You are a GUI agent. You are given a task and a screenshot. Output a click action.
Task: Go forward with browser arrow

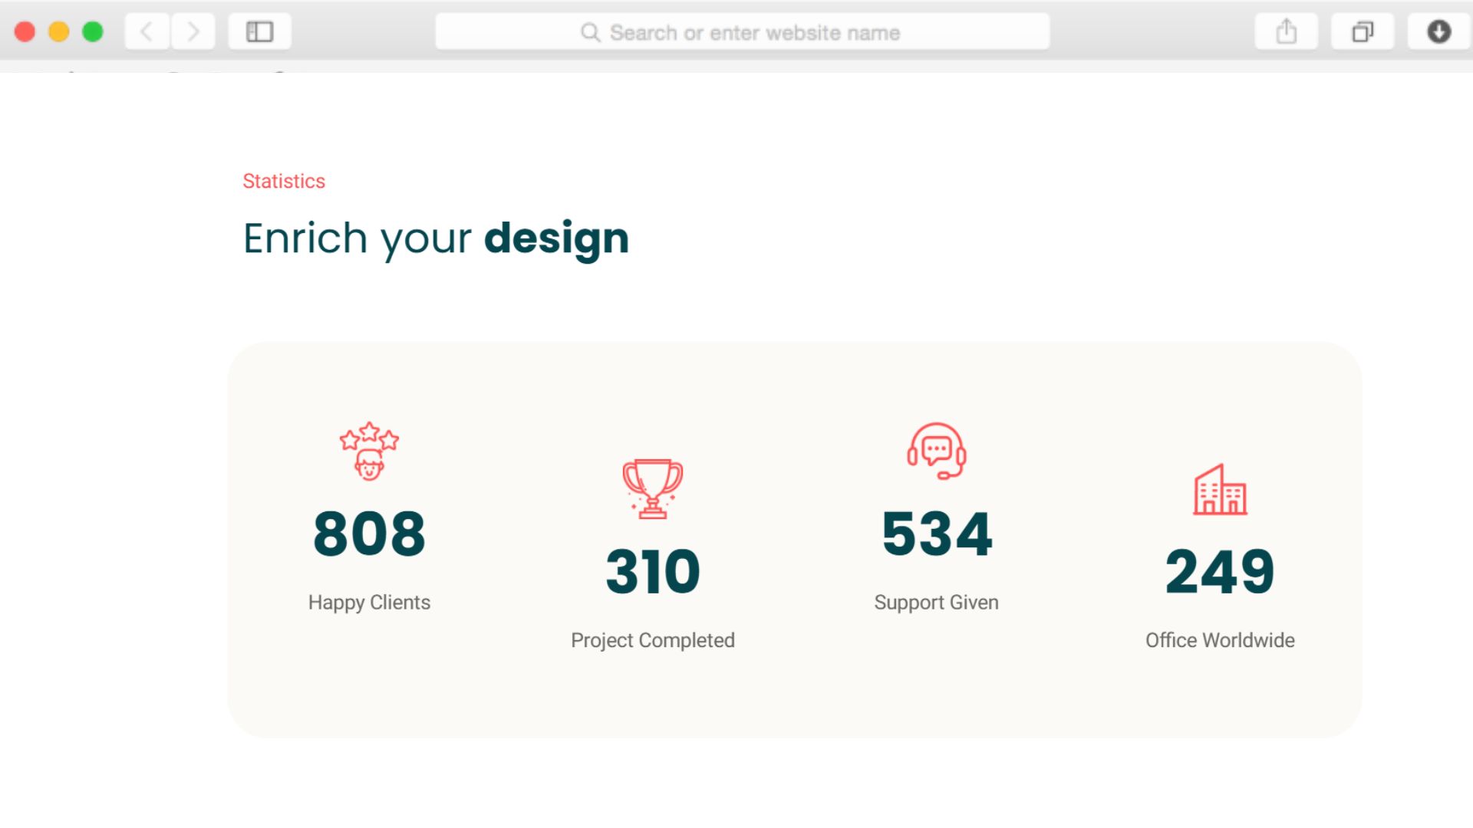[193, 32]
